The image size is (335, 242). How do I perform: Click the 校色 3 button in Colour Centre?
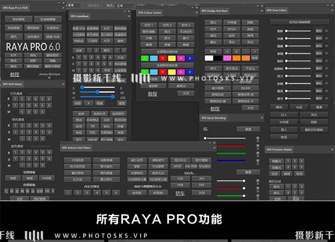[x=186, y=25]
